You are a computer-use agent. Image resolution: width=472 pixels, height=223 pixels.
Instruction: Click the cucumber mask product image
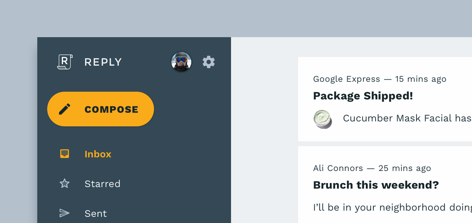323,119
